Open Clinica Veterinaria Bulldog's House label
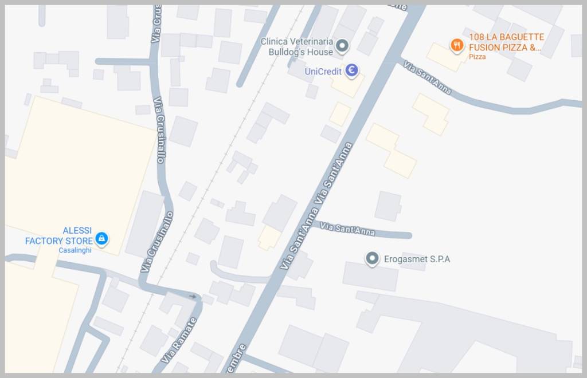This screenshot has width=587, height=378. 296,47
